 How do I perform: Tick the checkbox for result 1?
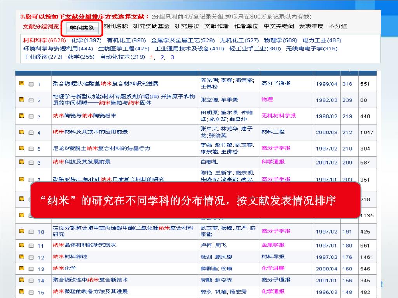click(x=31, y=84)
